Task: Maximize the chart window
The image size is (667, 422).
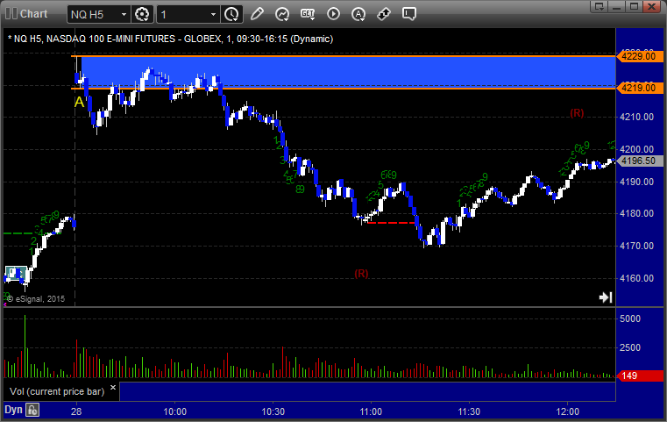Action: (x=634, y=6)
